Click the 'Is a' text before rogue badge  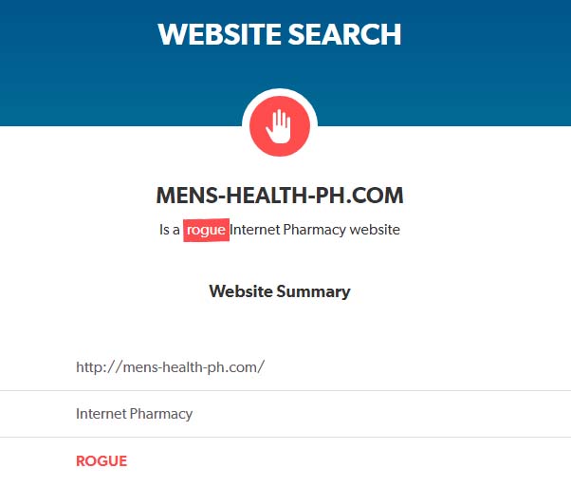click(170, 230)
